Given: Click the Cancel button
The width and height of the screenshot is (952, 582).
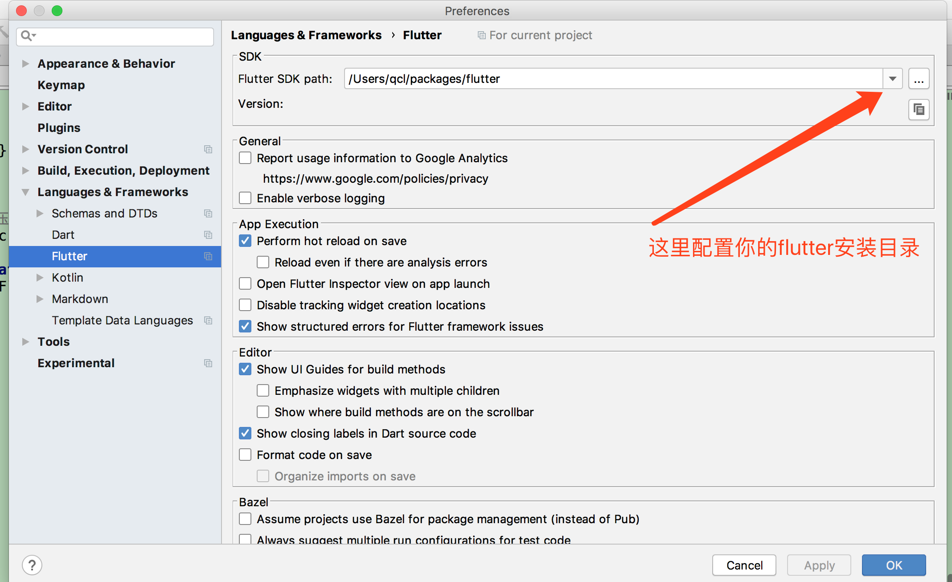Looking at the screenshot, I should (744, 565).
